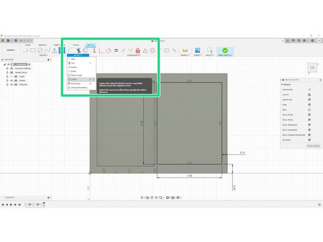Apply Tangent constraint circle icon

click(109, 50)
